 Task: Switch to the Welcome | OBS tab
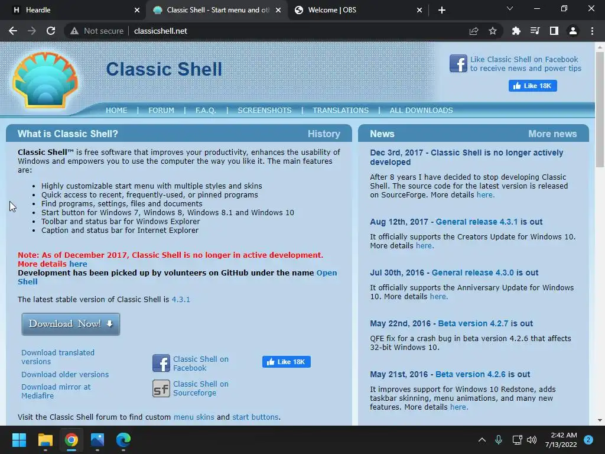point(357,10)
